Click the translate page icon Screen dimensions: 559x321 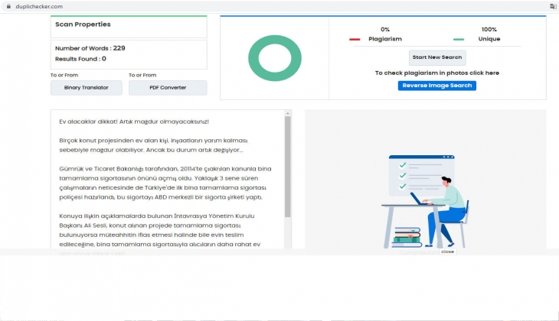point(552,5)
